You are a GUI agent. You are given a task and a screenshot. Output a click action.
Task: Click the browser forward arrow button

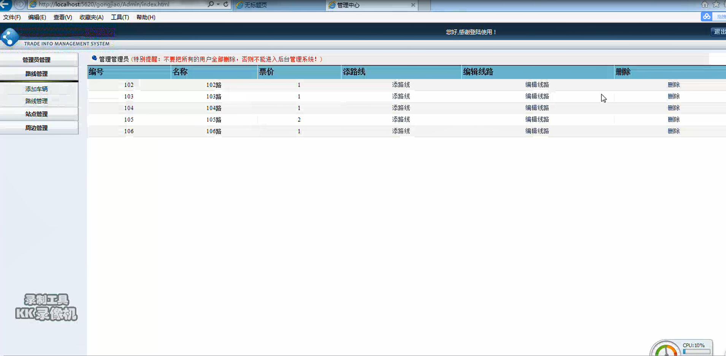[20, 5]
